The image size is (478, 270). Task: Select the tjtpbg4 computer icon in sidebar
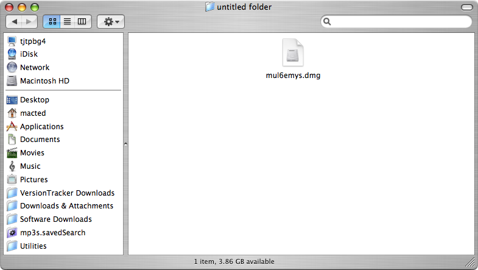pos(12,41)
